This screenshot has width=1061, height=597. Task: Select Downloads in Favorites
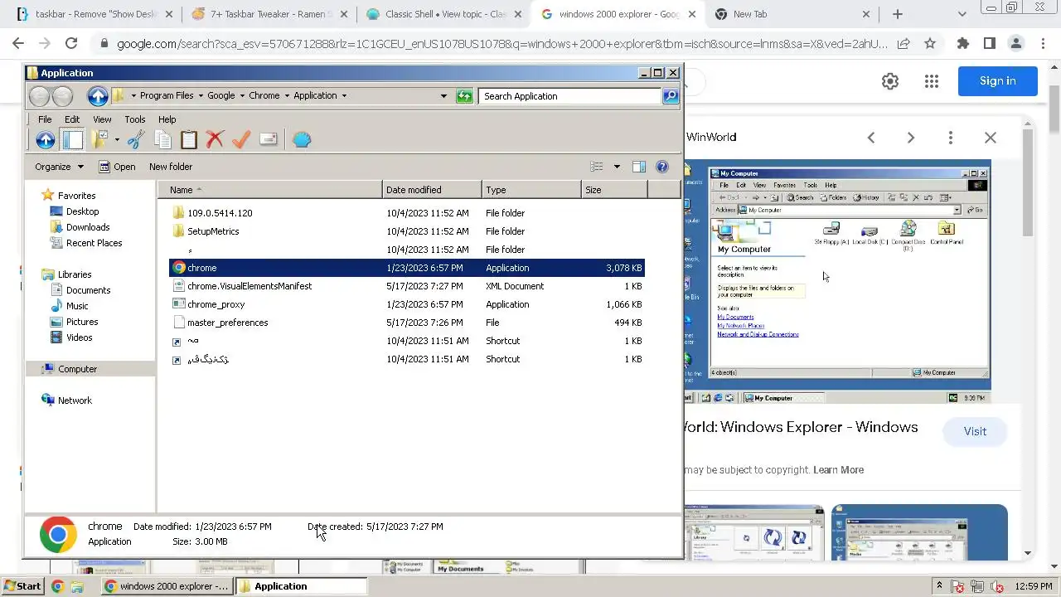(88, 227)
